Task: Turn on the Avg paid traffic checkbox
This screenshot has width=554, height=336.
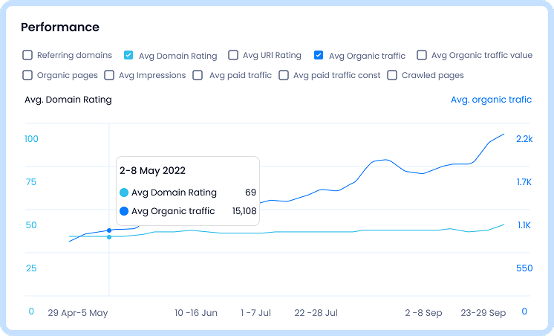Action: click(x=198, y=75)
